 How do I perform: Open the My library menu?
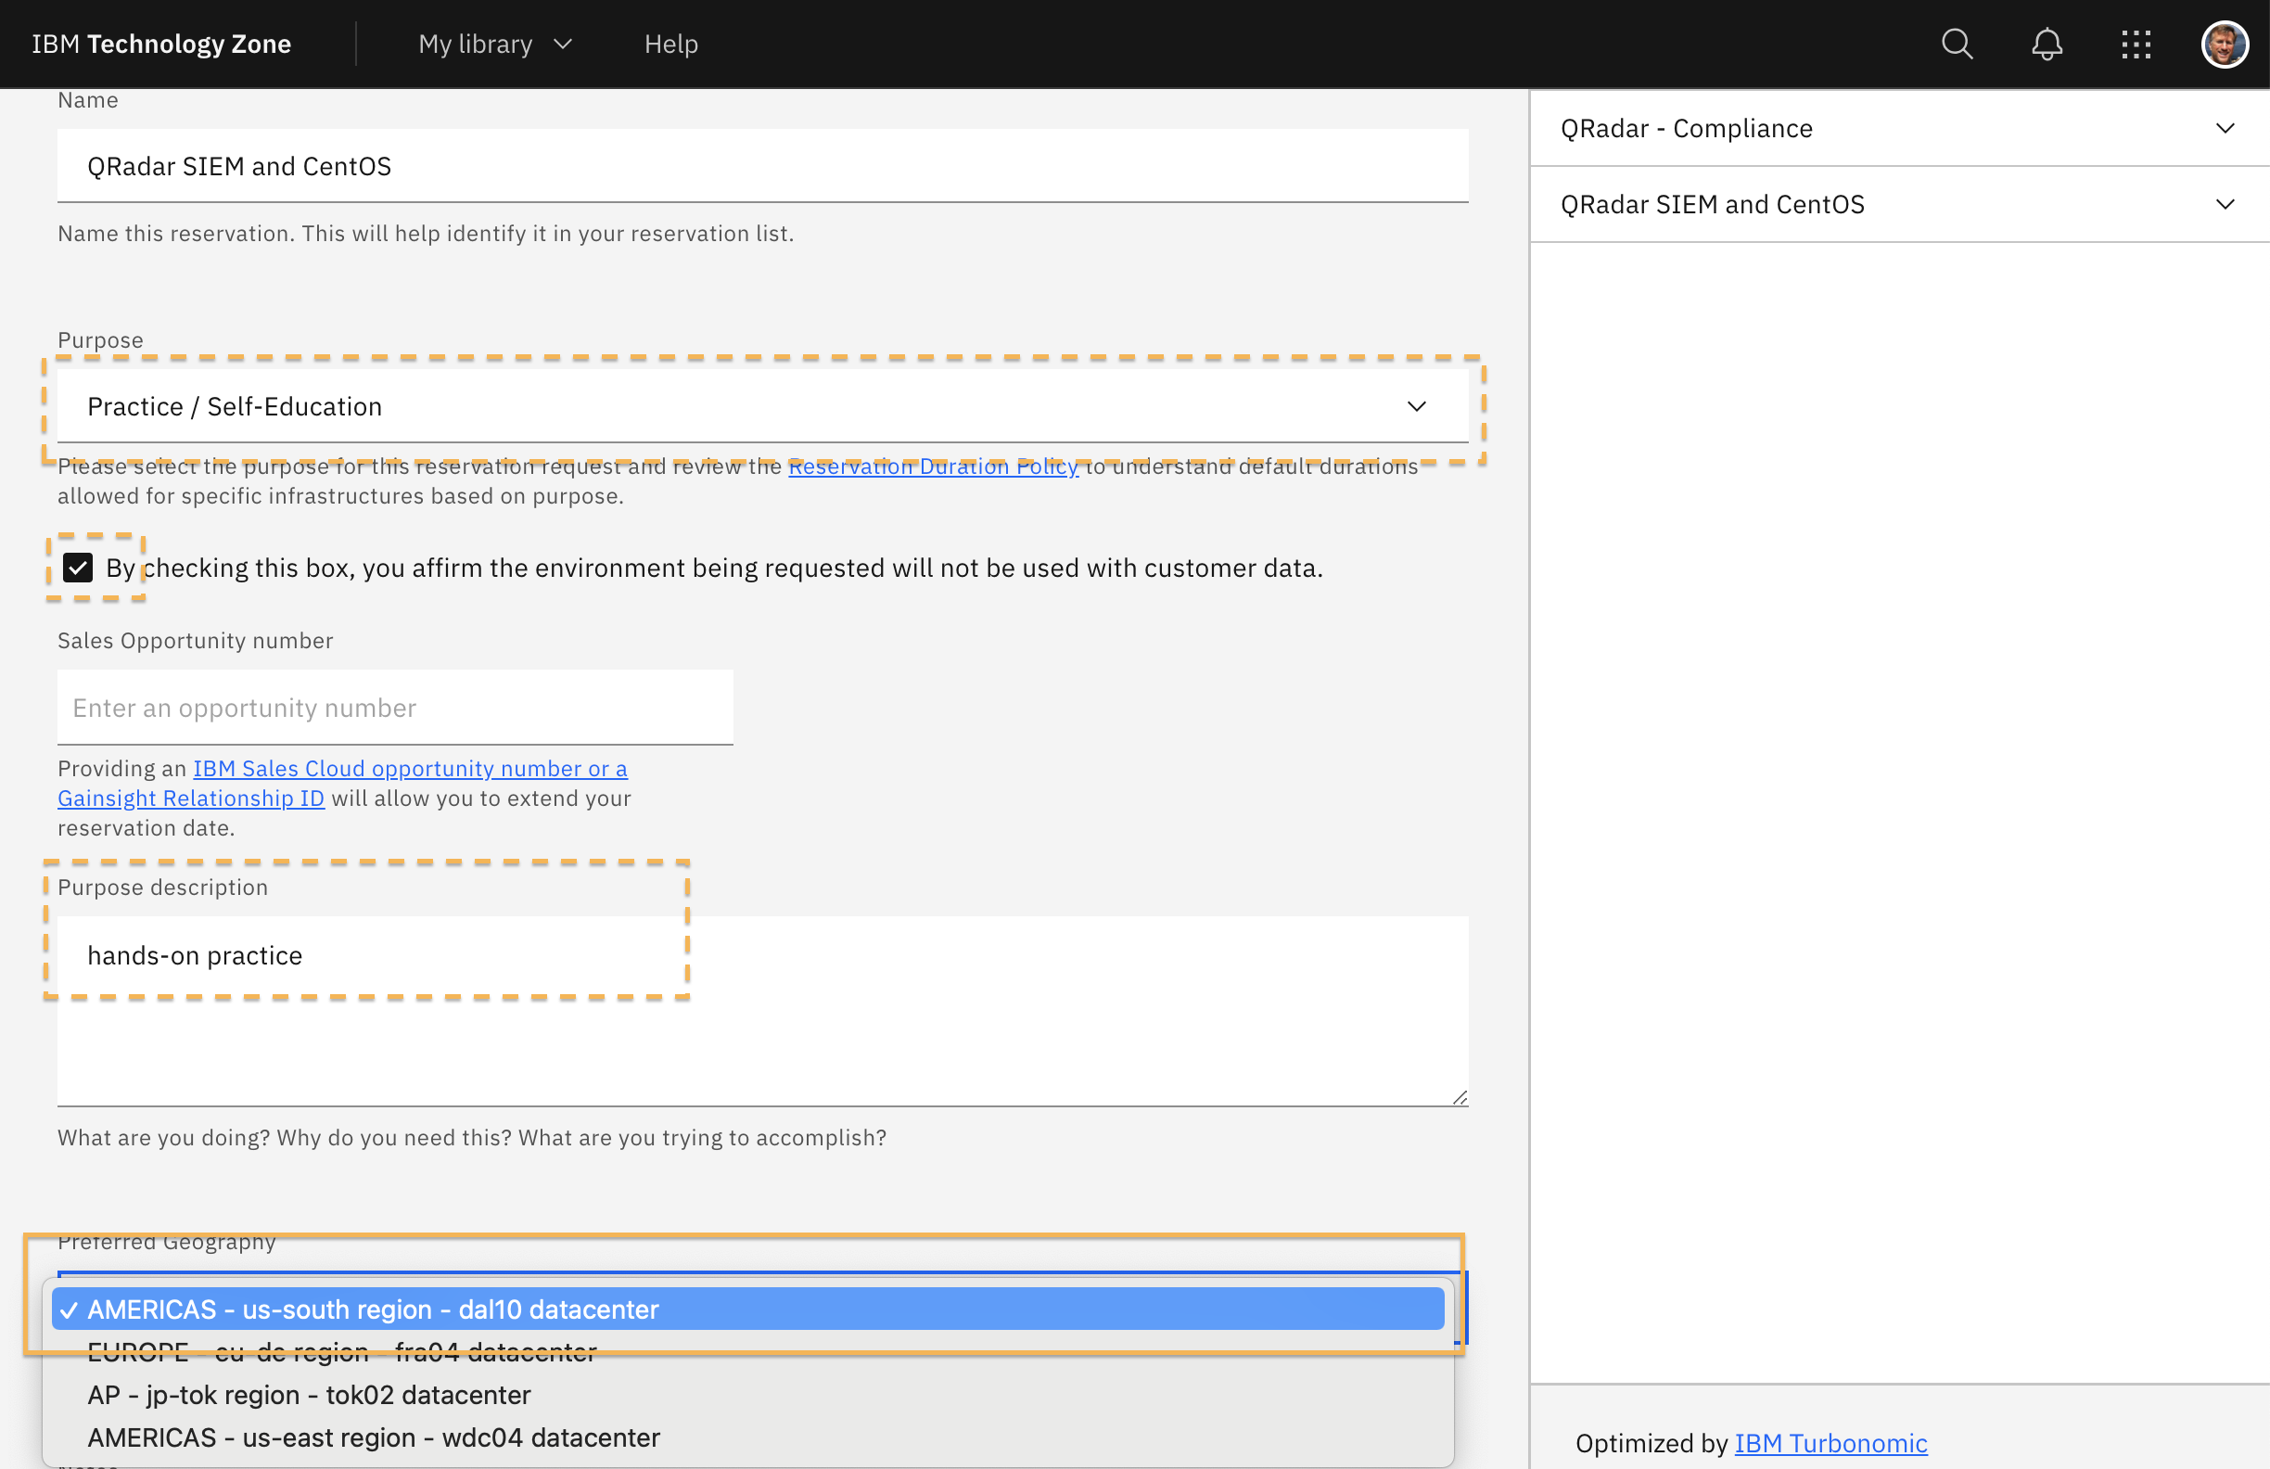point(494,44)
